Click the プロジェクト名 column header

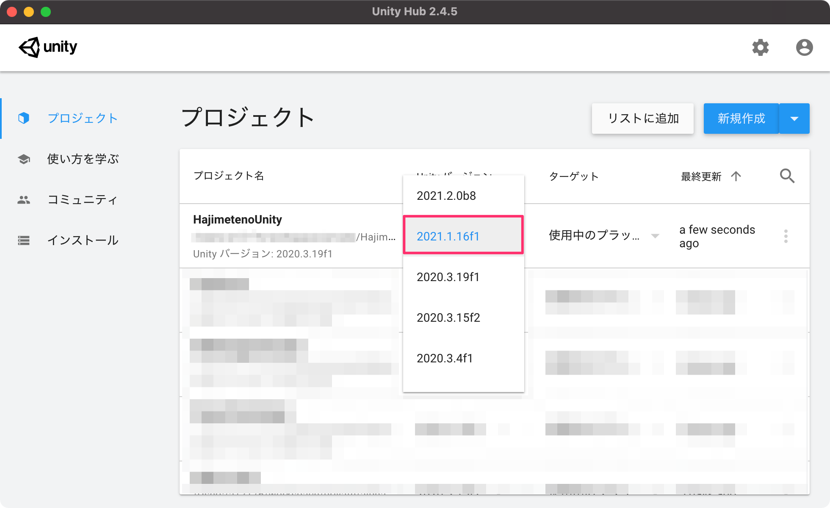tap(229, 176)
